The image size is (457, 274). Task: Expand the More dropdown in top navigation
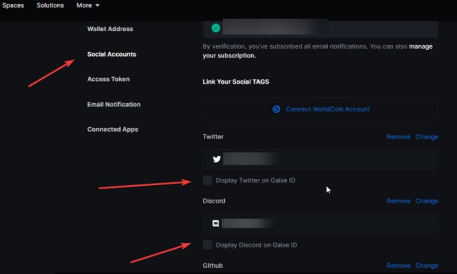tap(88, 5)
